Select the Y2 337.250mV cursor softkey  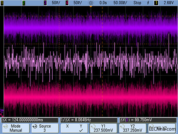coord(132,128)
